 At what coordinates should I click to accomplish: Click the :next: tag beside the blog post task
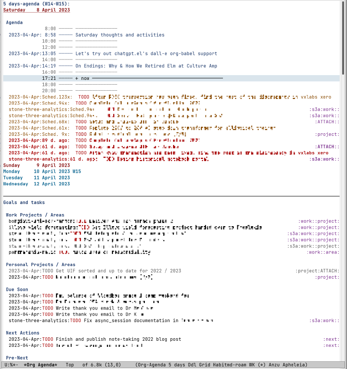(x=331, y=339)
